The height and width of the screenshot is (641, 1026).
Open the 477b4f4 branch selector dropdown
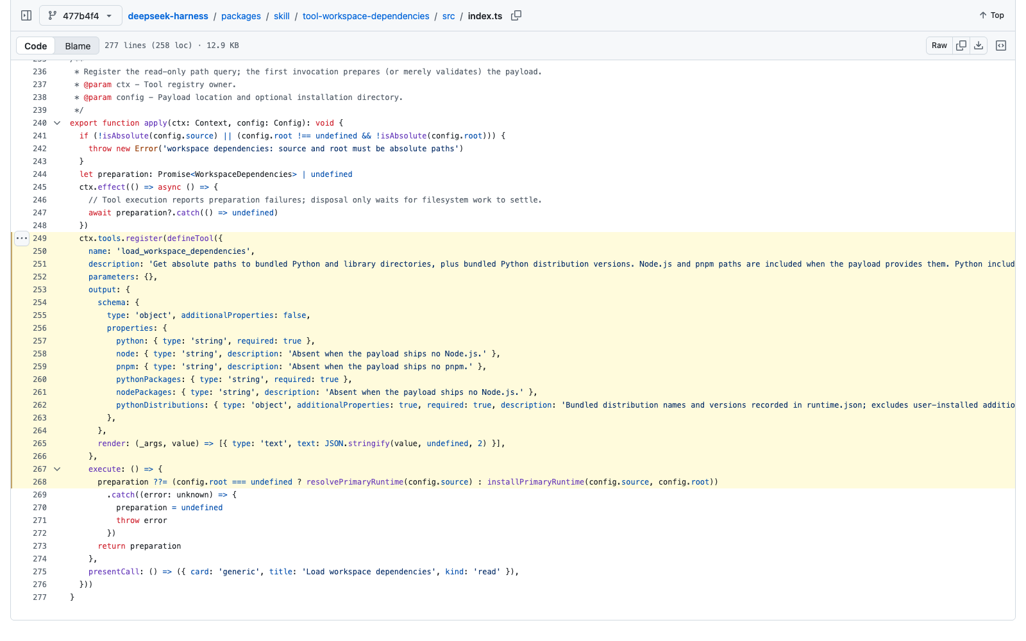(x=80, y=15)
